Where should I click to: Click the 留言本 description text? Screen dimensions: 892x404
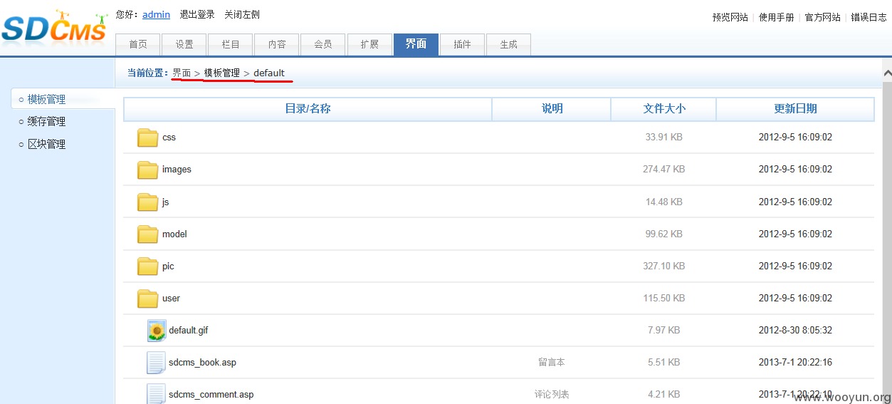552,363
